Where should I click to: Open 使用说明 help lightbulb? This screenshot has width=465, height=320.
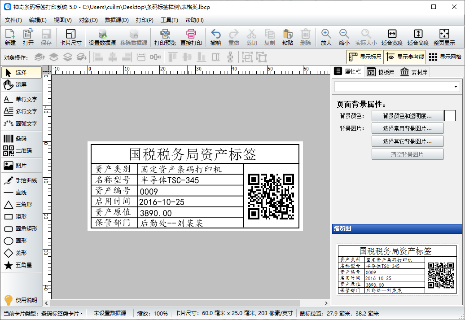click(x=21, y=300)
